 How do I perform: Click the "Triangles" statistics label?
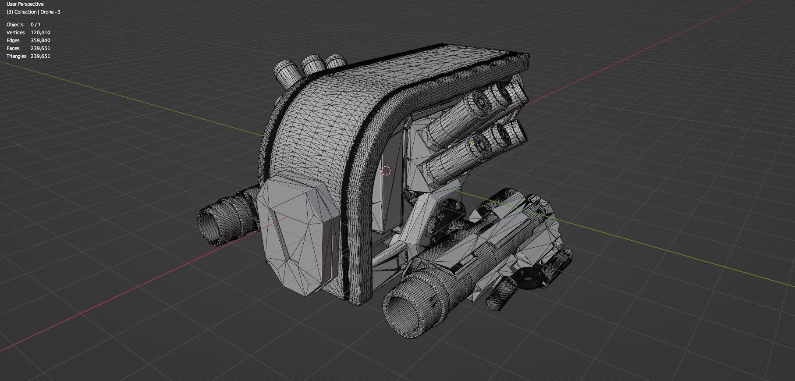[x=16, y=56]
